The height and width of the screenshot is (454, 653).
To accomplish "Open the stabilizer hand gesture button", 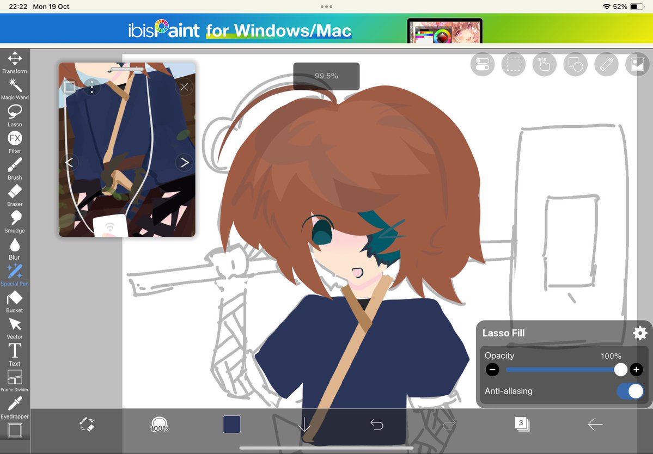I will (544, 64).
